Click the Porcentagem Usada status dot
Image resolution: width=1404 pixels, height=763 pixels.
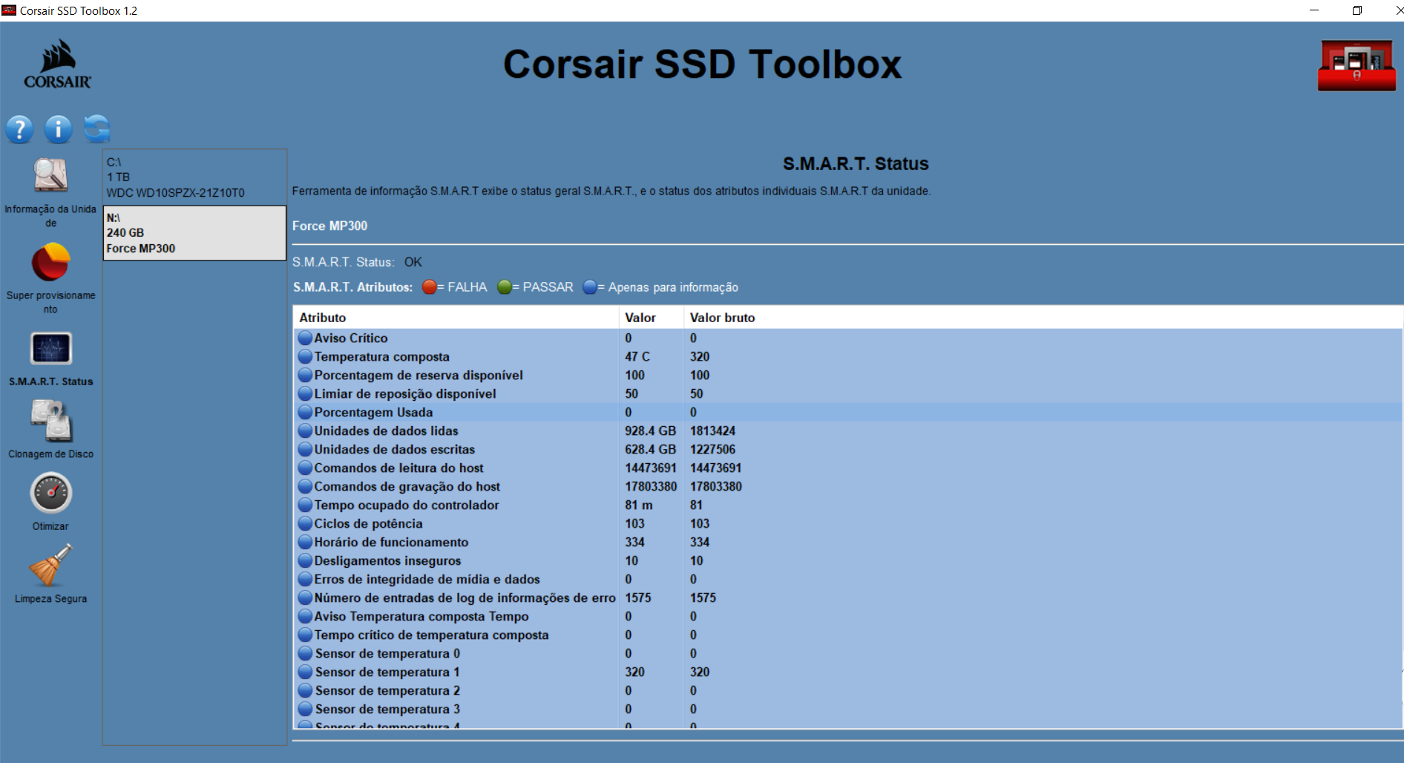305,412
